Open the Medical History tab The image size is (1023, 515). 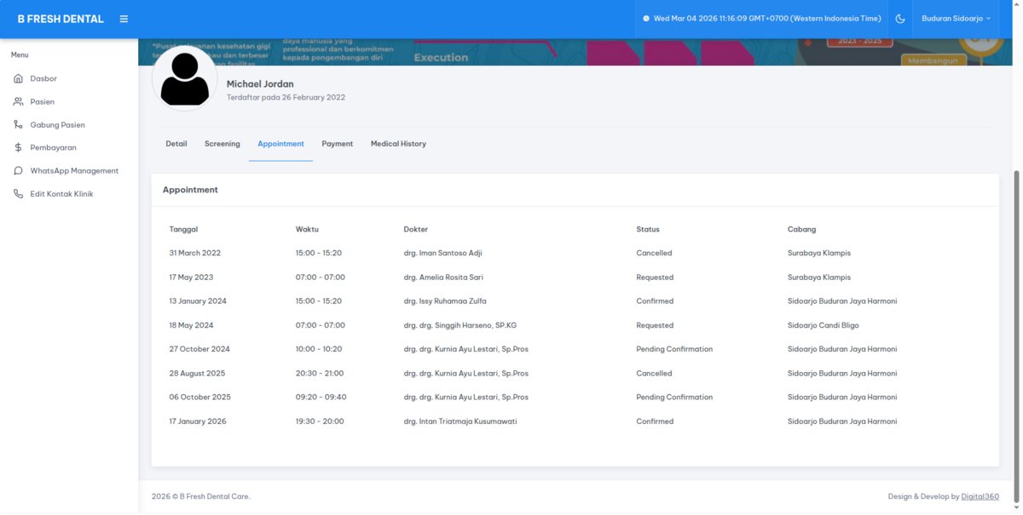398,144
